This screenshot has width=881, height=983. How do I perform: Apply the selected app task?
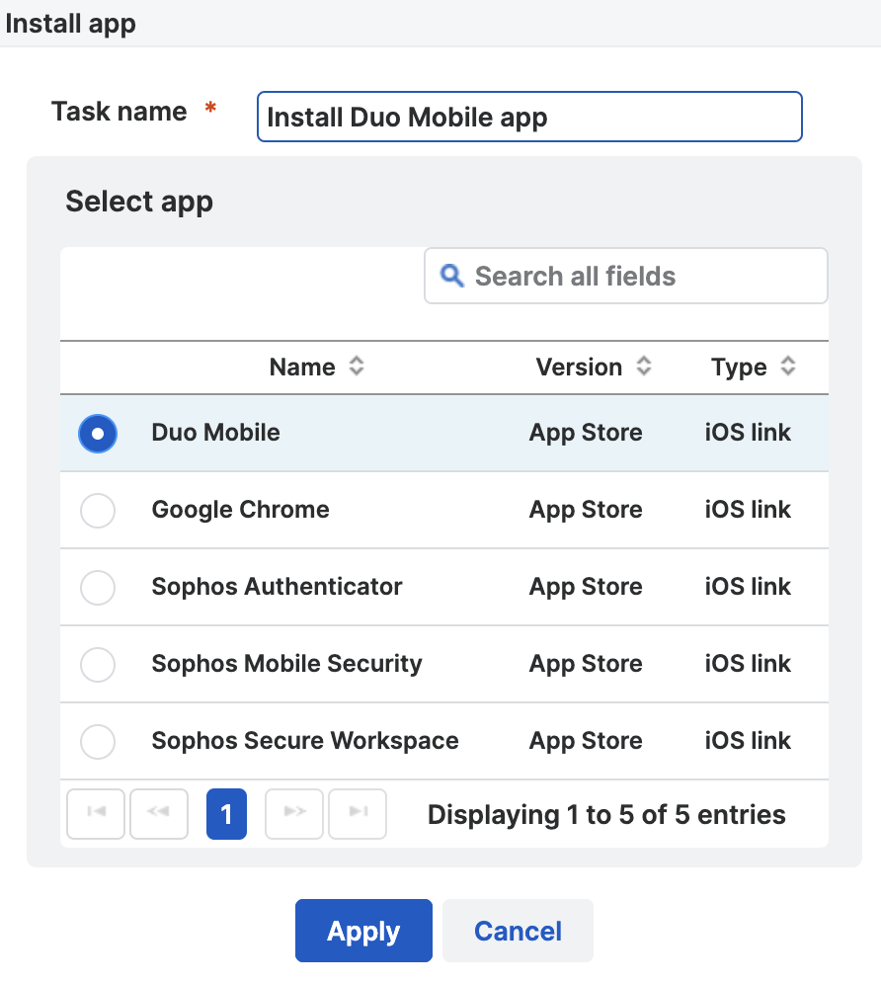pyautogui.click(x=363, y=930)
